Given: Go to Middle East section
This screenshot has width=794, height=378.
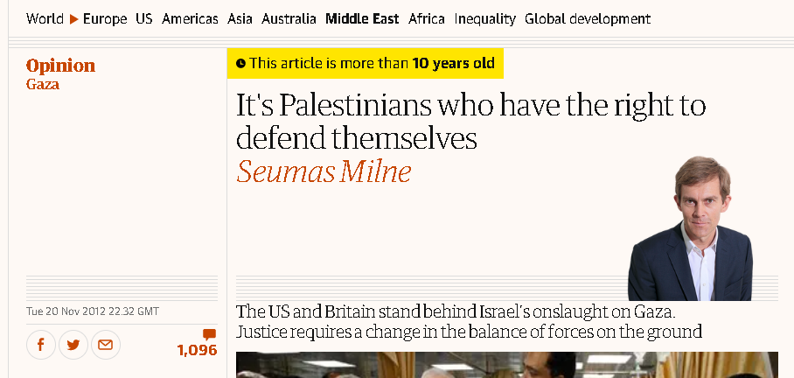Looking at the screenshot, I should (362, 18).
